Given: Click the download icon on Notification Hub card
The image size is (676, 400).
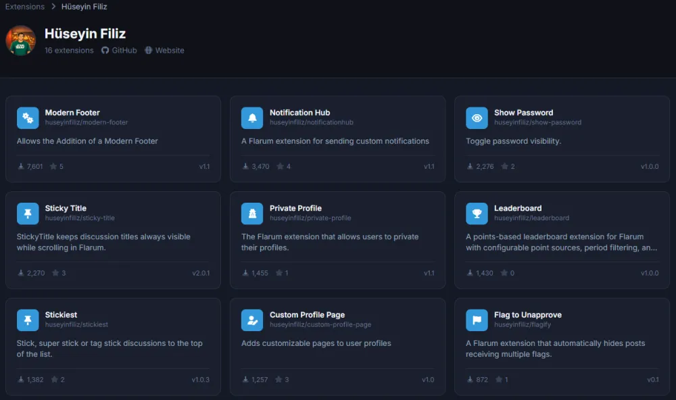Looking at the screenshot, I should pyautogui.click(x=245, y=166).
